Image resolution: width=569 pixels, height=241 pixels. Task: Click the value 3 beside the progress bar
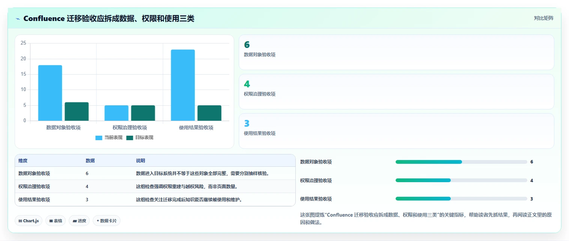click(531, 199)
